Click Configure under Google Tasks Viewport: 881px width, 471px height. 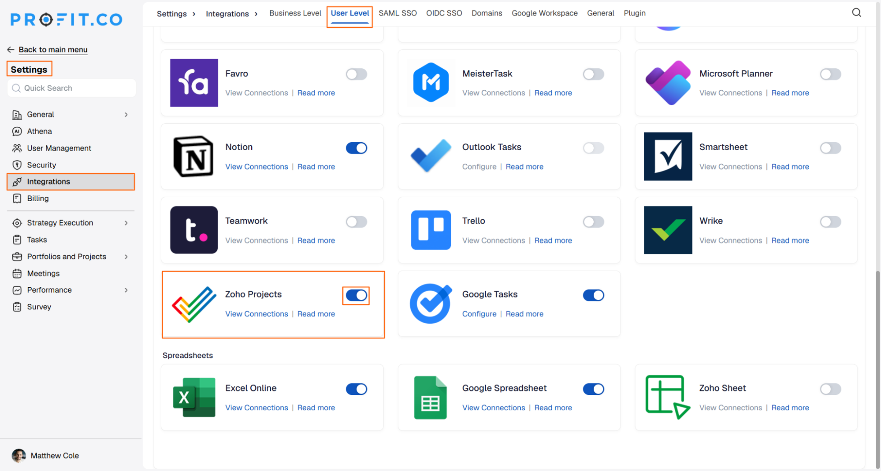coord(479,314)
